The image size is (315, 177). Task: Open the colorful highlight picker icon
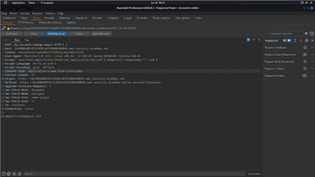coord(306,34)
